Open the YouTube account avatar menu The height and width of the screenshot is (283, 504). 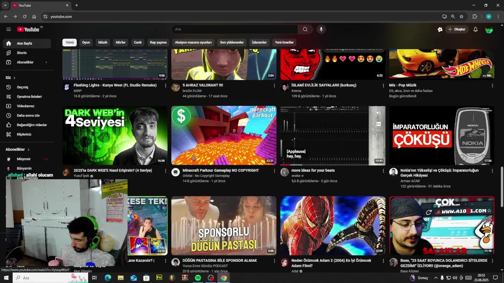pyautogui.click(x=489, y=29)
